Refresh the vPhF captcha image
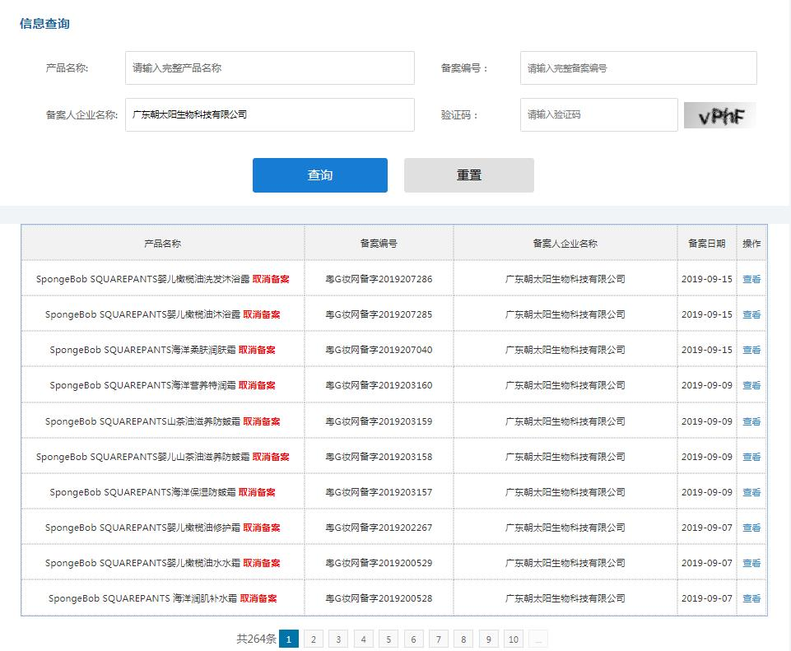 point(719,115)
